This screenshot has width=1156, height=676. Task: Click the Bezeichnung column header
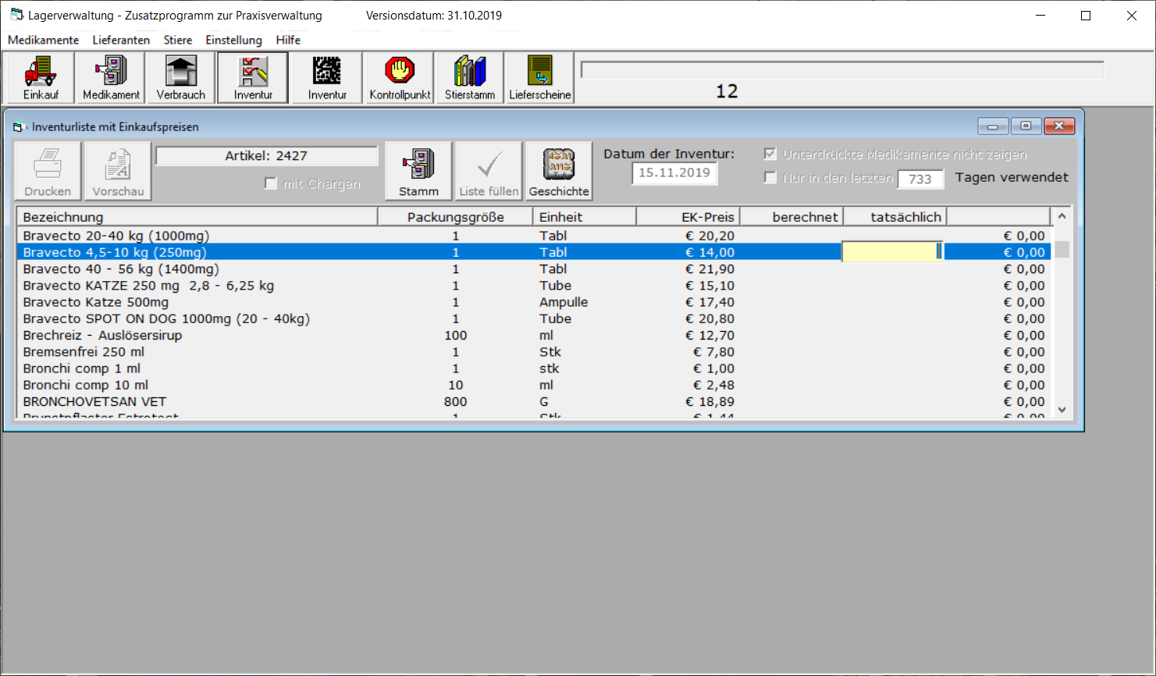click(x=197, y=217)
